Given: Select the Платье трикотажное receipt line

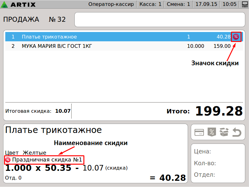Looking at the screenshot, I should point(93,37).
